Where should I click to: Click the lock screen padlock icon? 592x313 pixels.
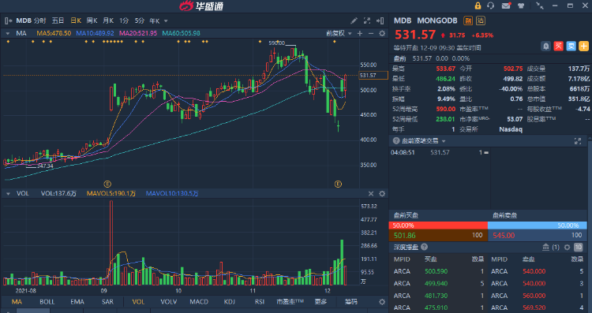478,6
